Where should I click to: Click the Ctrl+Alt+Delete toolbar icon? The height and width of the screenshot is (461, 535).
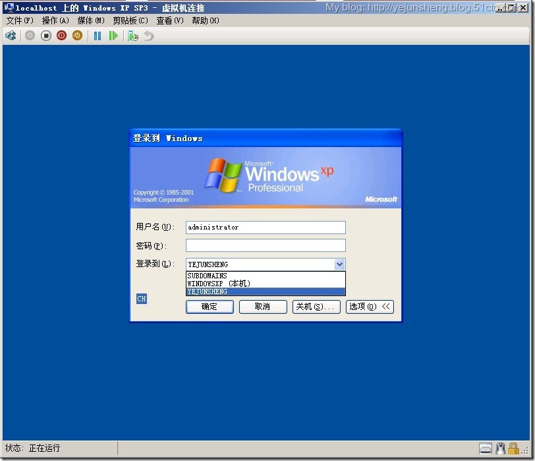[11, 36]
